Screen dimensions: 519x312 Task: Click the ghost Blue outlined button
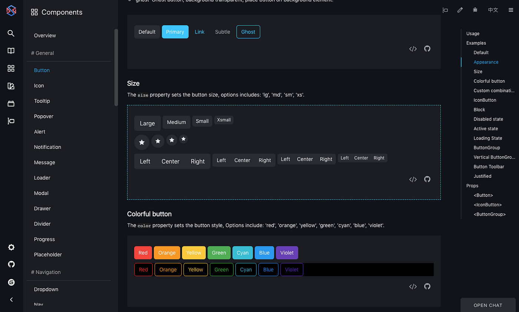coord(268,270)
